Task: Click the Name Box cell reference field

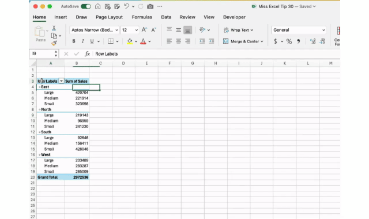Action: click(x=42, y=54)
